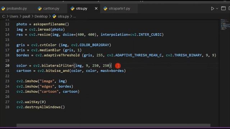Open the Desktop breadcrumb segment

click(41, 16)
